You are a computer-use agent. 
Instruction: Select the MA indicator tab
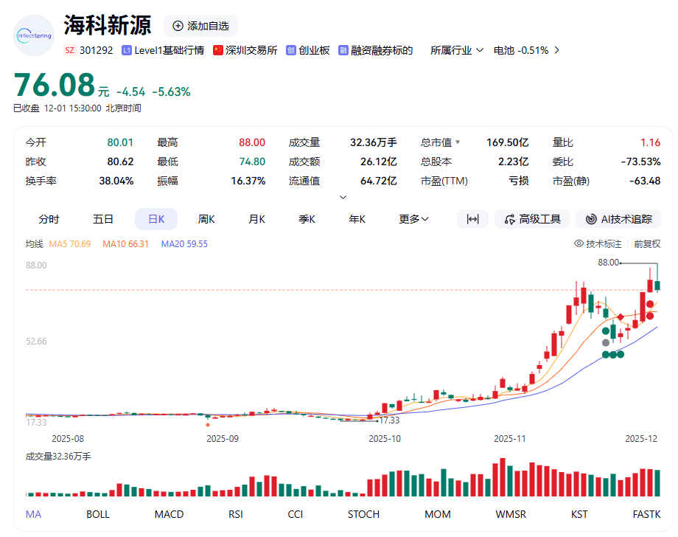[x=33, y=514]
